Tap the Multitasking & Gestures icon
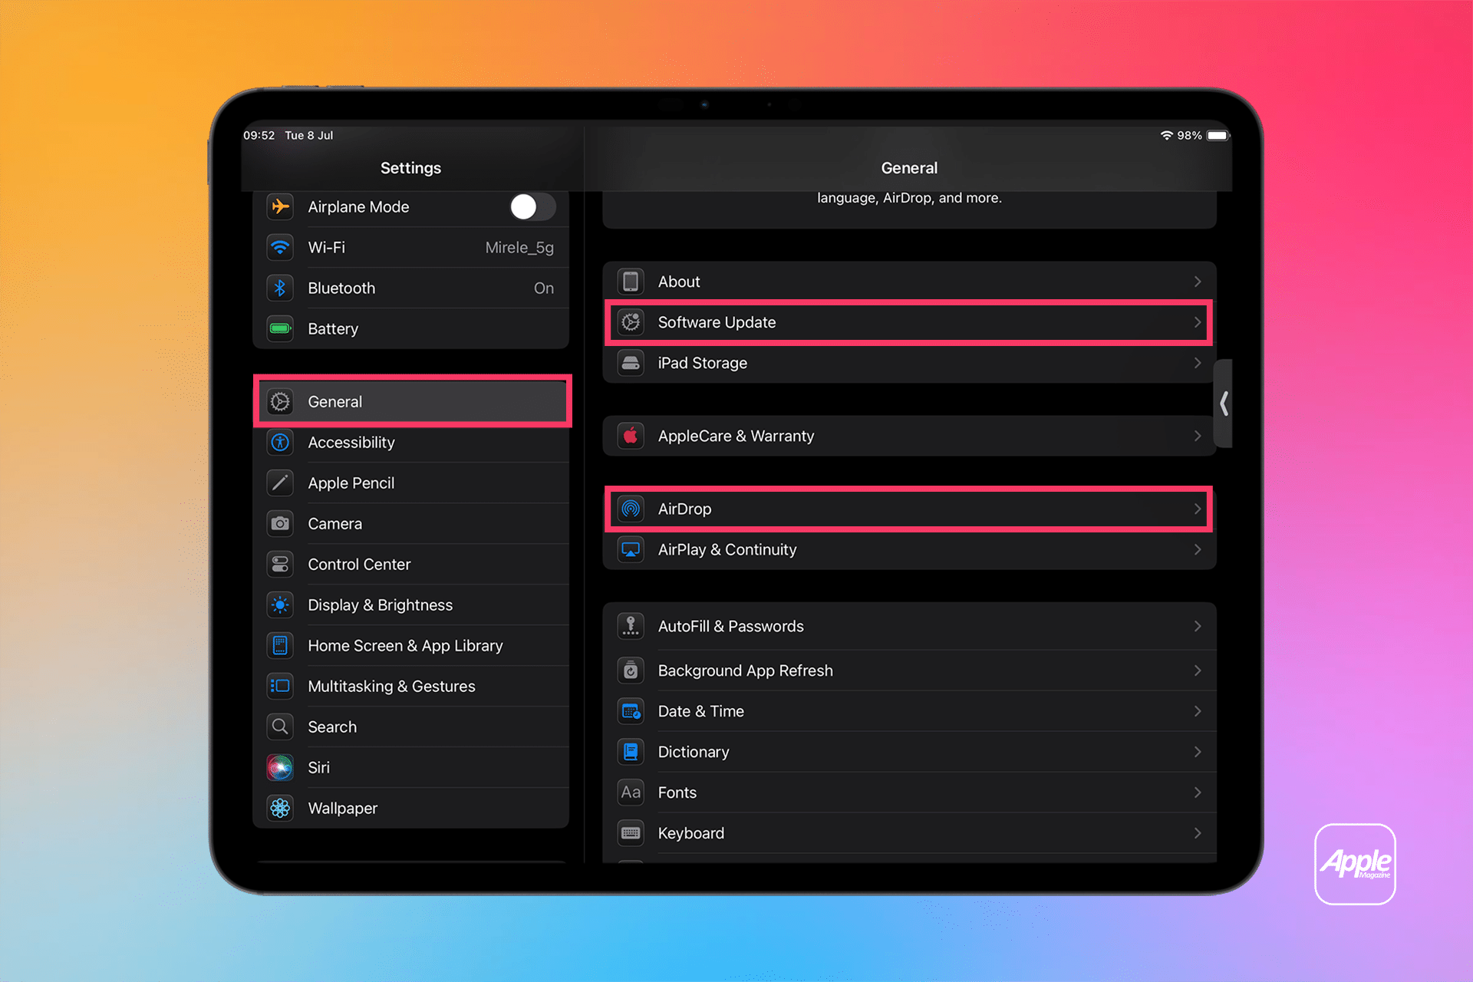Image resolution: width=1473 pixels, height=982 pixels. pyautogui.click(x=280, y=686)
